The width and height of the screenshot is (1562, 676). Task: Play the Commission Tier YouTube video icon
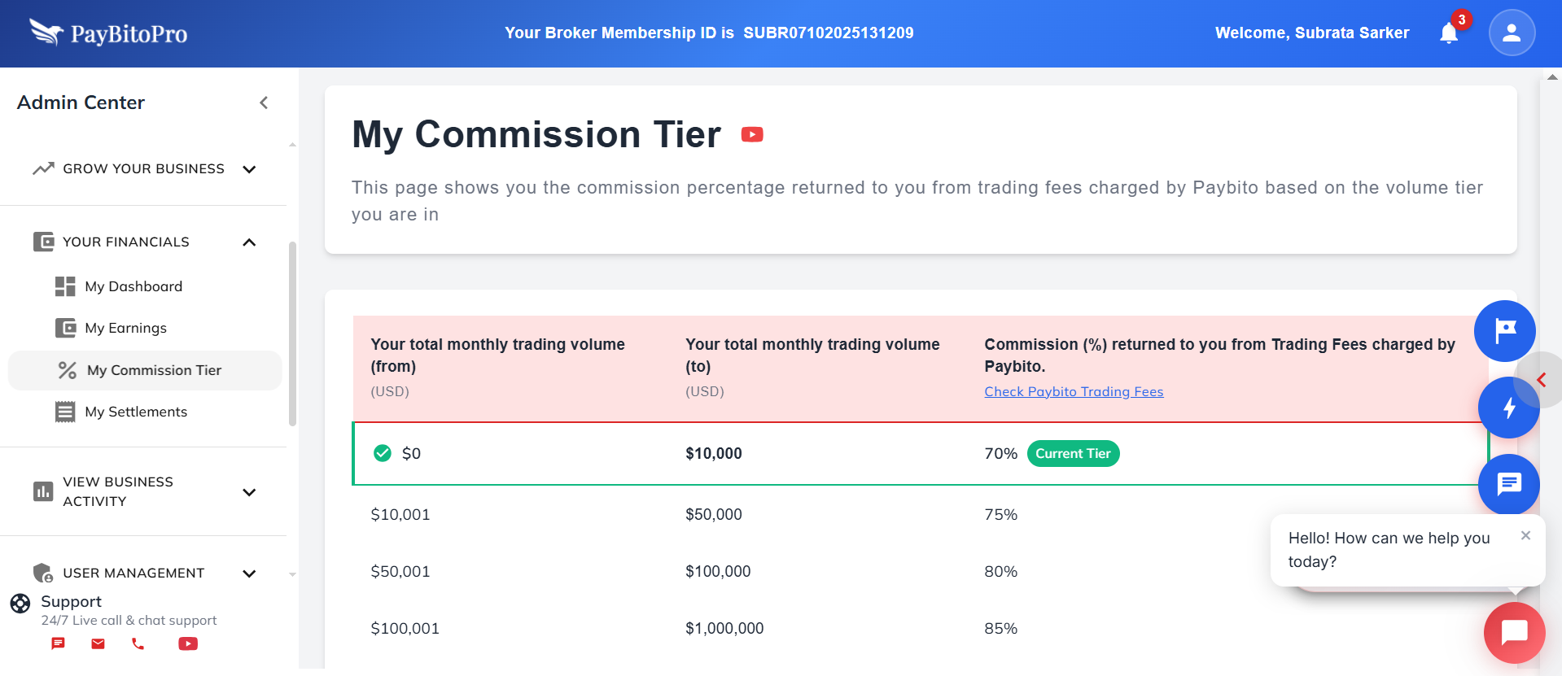[752, 134]
